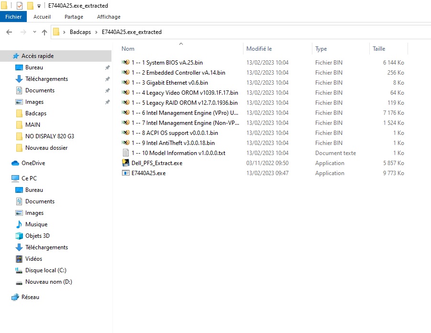Select file 1 -- 8 ACPI OS support v0.0.0.1.bin
The height and width of the screenshot is (333, 431).
click(x=175, y=133)
